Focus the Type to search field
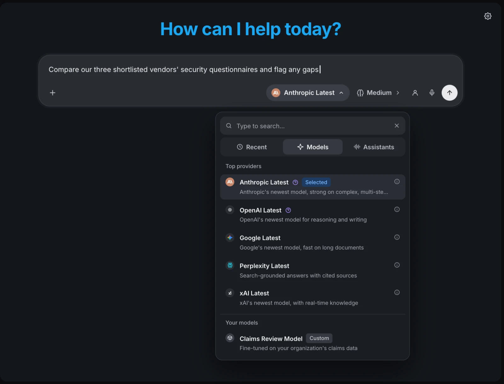Viewport: 504px width, 384px height. tap(312, 126)
